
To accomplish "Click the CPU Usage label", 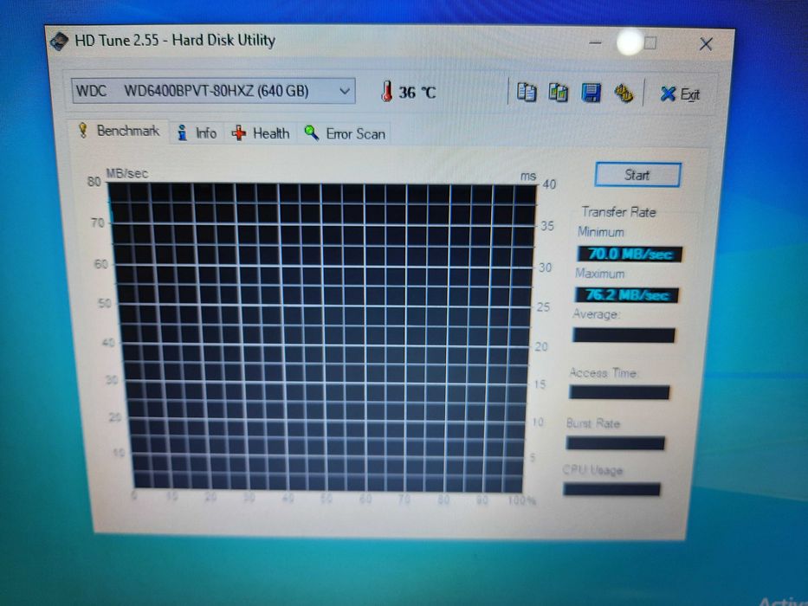I will pos(592,470).
